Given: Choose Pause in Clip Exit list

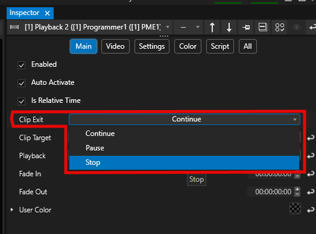Looking at the screenshot, I should (184, 148).
